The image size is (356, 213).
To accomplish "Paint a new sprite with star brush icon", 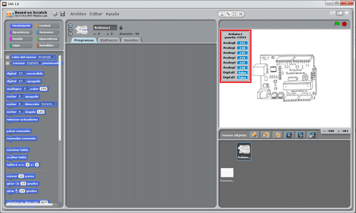I will coord(254,135).
